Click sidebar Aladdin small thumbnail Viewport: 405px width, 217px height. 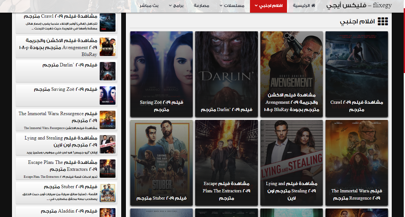(108, 213)
